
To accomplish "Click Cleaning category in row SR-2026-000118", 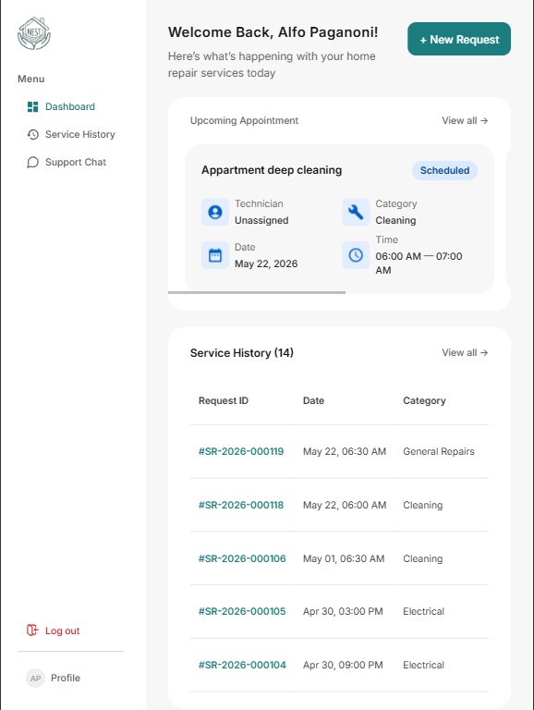I will click(423, 505).
